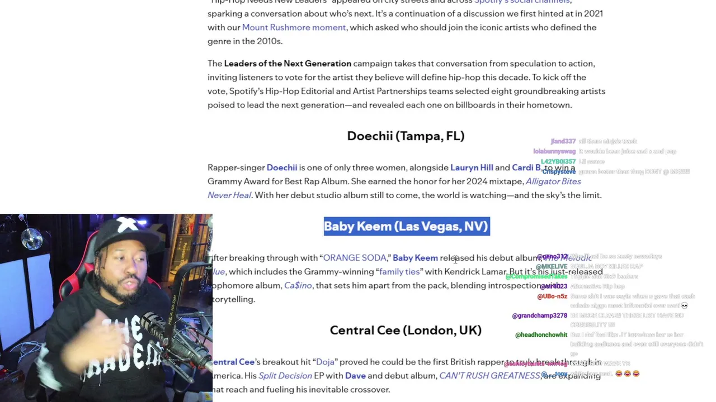
Task: Open the Lauryn Hill link
Action: tap(472, 167)
